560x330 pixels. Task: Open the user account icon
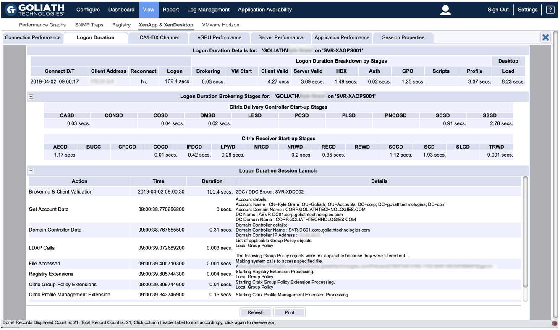pos(445,10)
